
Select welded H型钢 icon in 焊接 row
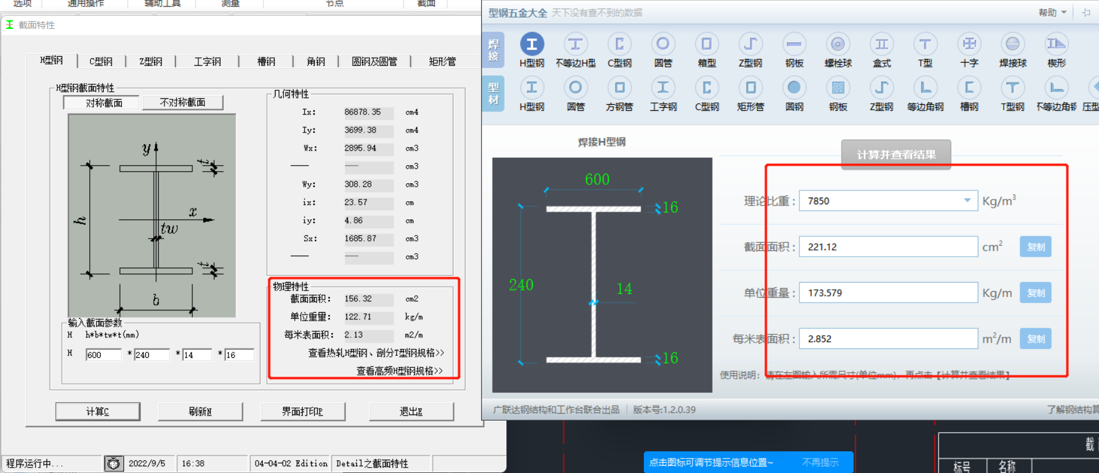click(x=532, y=45)
